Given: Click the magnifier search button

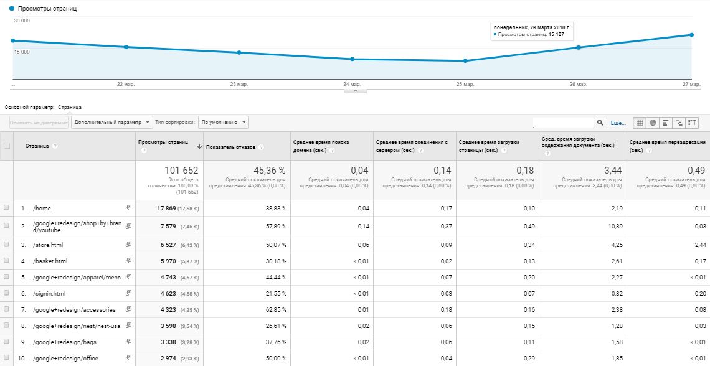Looking at the screenshot, I should [600, 123].
